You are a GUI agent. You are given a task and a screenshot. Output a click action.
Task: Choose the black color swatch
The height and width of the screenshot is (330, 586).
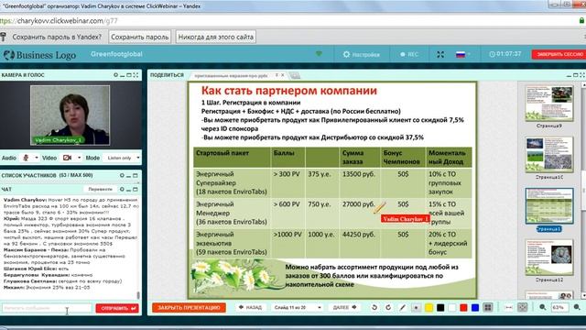[x=440, y=308]
